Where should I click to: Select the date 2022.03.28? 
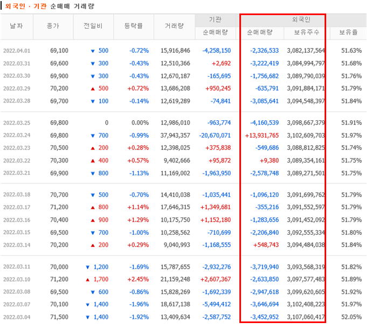click(17, 101)
